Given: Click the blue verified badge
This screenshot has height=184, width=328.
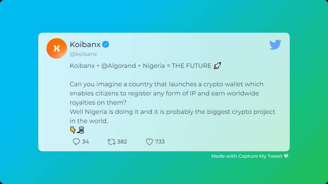Looking at the screenshot, I should pyautogui.click(x=106, y=44).
